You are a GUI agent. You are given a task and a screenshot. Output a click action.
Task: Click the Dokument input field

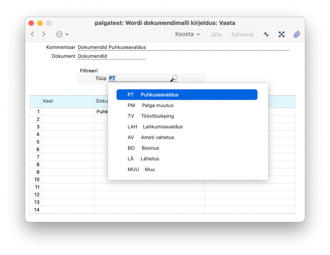coord(112,56)
